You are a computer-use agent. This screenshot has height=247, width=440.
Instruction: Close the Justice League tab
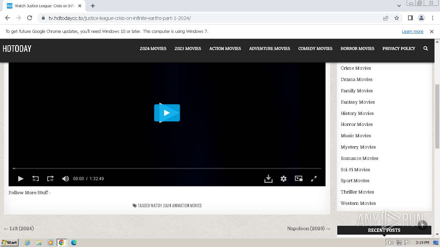(80, 6)
